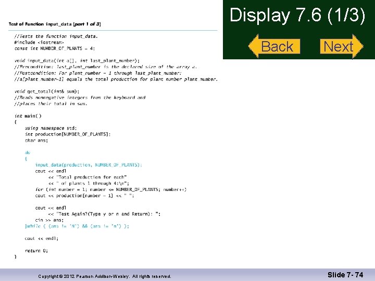Click the 'cout << production[number - 1]' line
The width and height of the screenshot is (375, 281).
85,196
